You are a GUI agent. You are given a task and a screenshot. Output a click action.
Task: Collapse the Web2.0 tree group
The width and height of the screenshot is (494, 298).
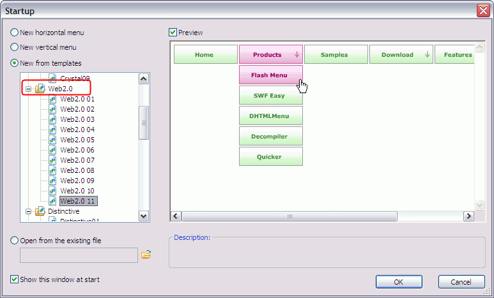[x=28, y=89]
